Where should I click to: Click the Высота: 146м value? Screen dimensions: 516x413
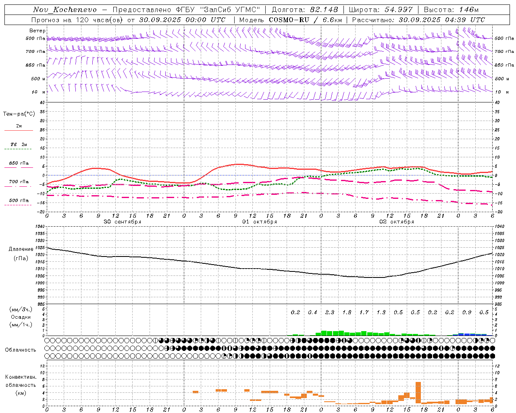[x=451, y=10]
